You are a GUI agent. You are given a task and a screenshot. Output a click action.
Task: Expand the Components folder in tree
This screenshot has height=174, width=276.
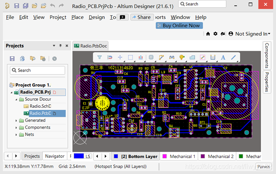[16, 128]
